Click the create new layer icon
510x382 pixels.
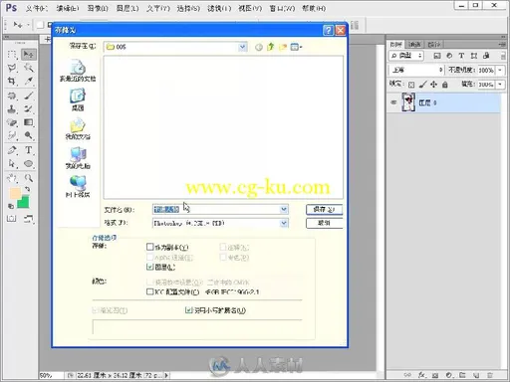[x=476, y=375]
